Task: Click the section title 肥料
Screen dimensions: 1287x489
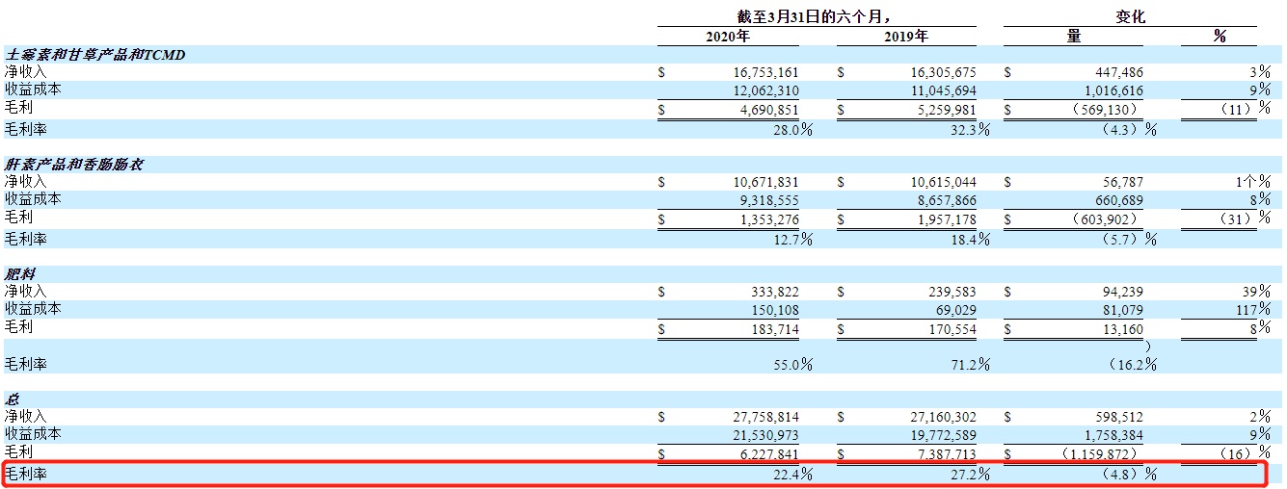Action: point(20,273)
